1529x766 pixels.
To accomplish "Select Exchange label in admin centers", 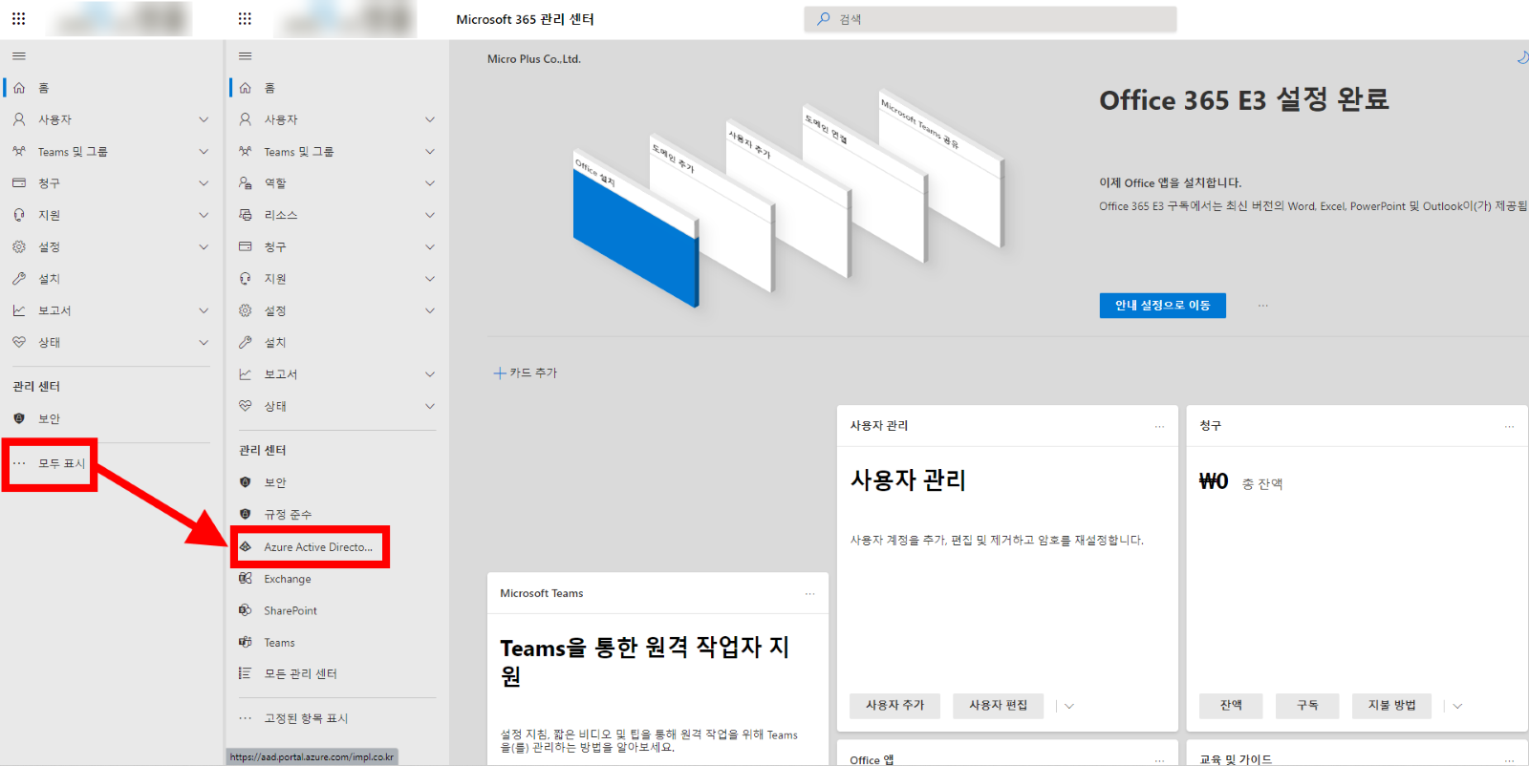I will (288, 579).
